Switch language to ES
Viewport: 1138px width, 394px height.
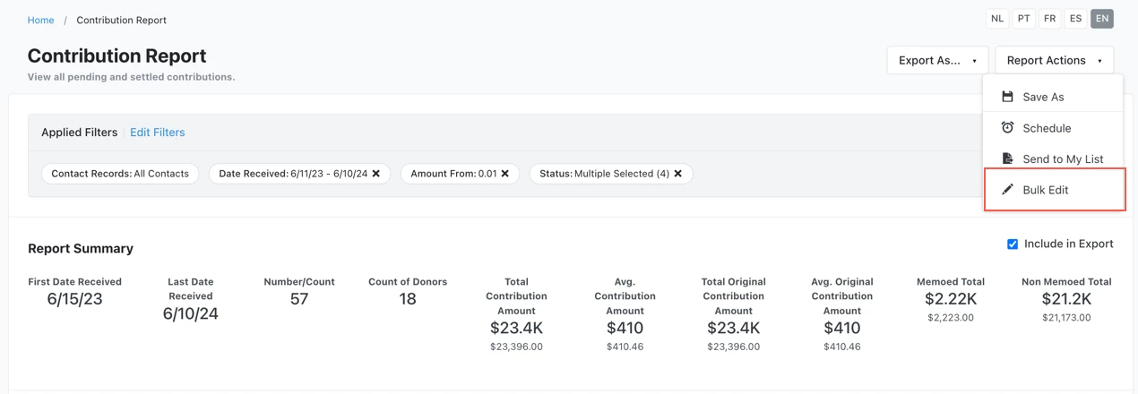(1075, 18)
